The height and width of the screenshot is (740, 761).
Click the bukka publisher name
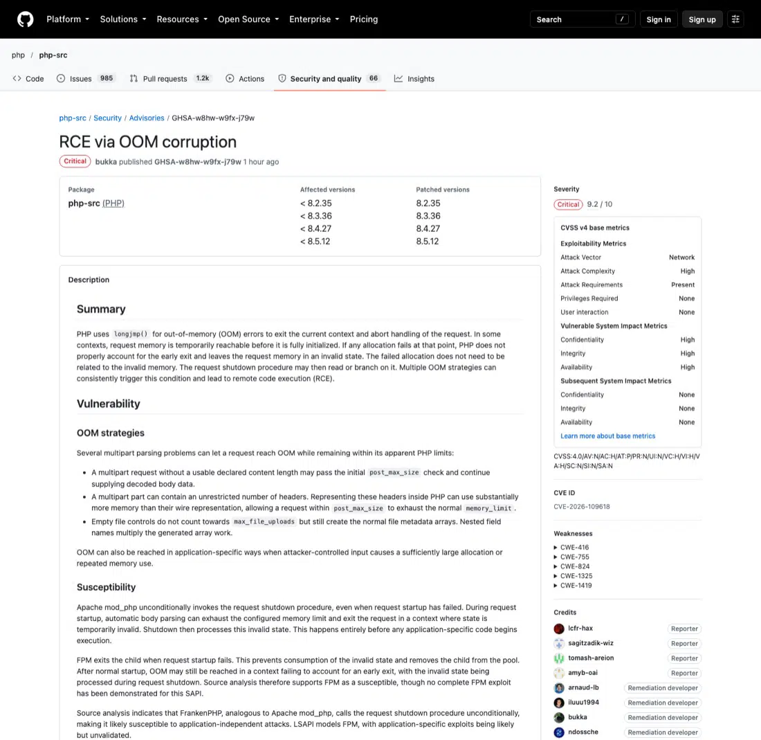106,162
